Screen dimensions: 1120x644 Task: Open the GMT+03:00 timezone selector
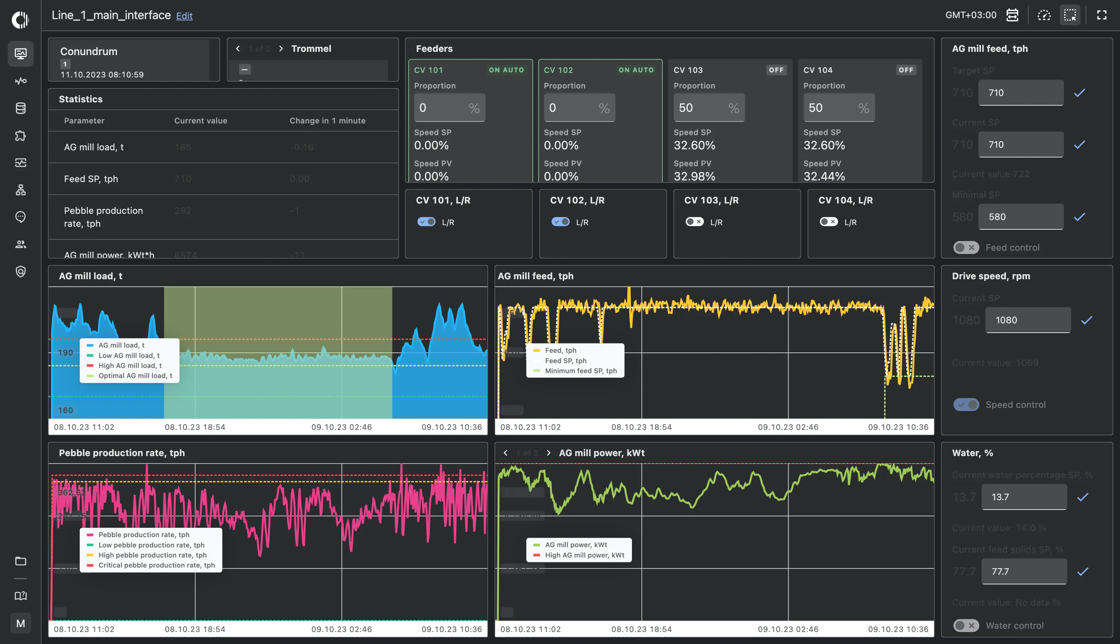971,15
